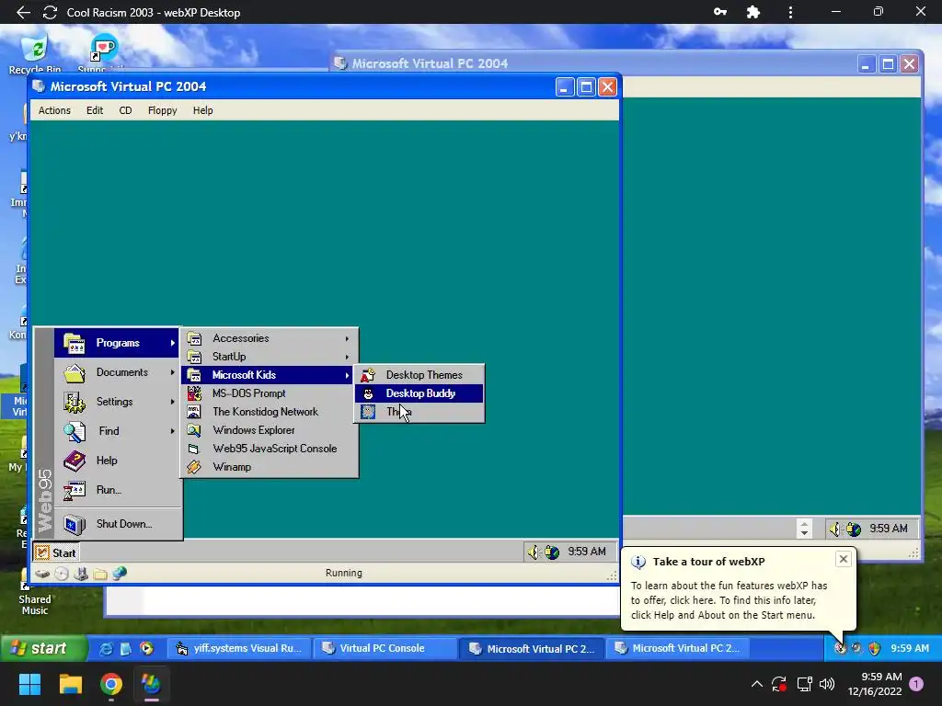Select Programs in Web95 Start menu
Image resolution: width=942 pixels, height=706 pixels.
click(x=117, y=343)
